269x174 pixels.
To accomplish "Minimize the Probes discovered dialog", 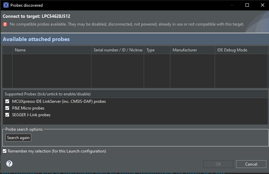I will (x=232, y=5).
